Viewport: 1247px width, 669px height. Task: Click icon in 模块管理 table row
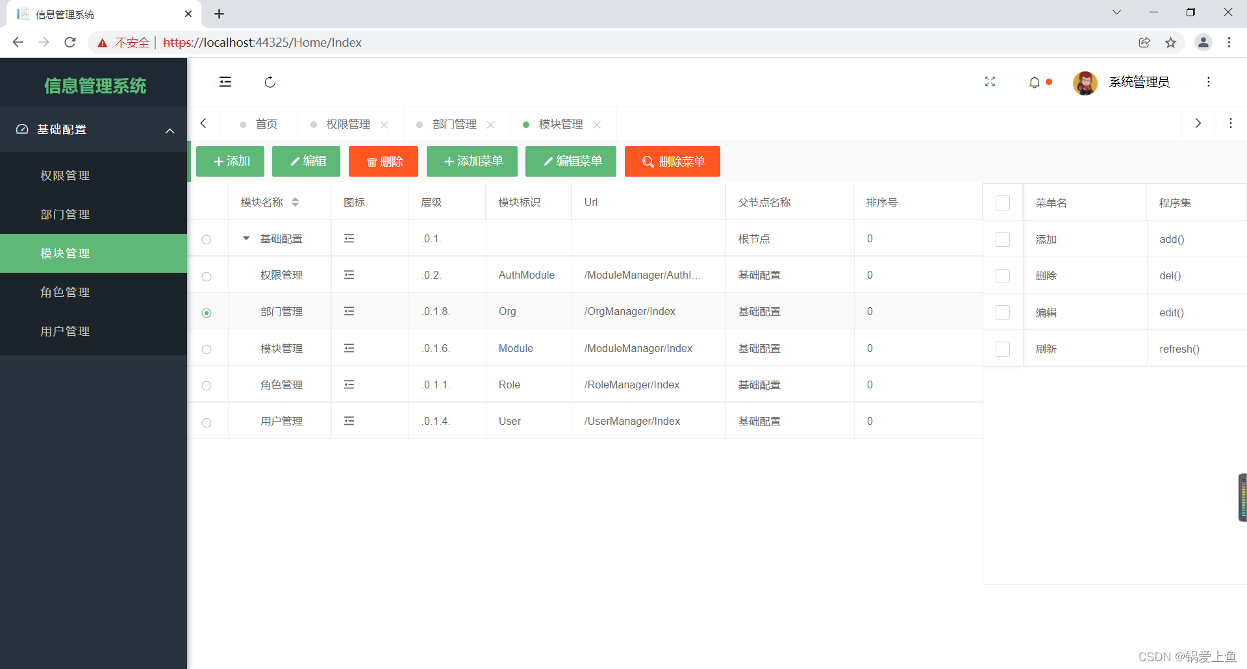point(349,348)
